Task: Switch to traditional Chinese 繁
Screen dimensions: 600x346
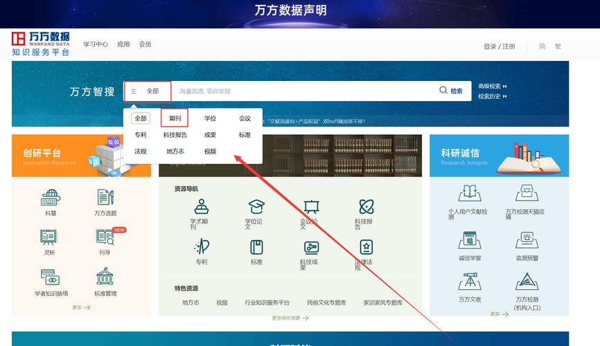Action: [558, 46]
